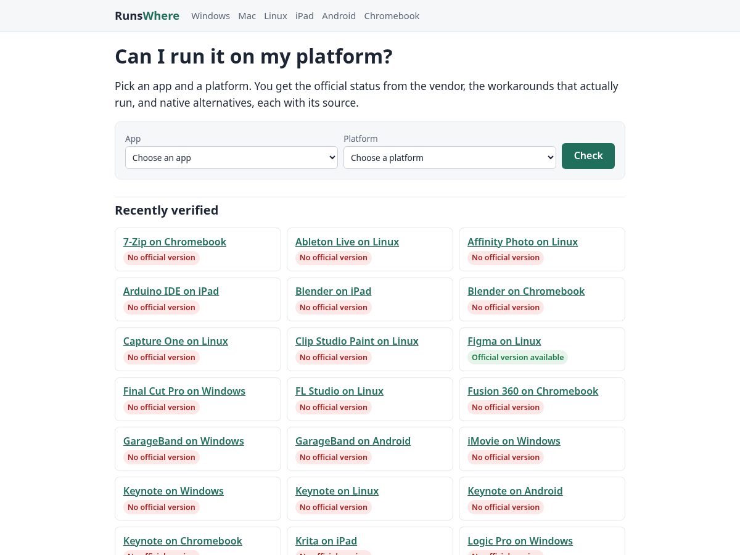Click 'No official version' badge under Capture One
This screenshot has width=740, height=555.
point(162,357)
